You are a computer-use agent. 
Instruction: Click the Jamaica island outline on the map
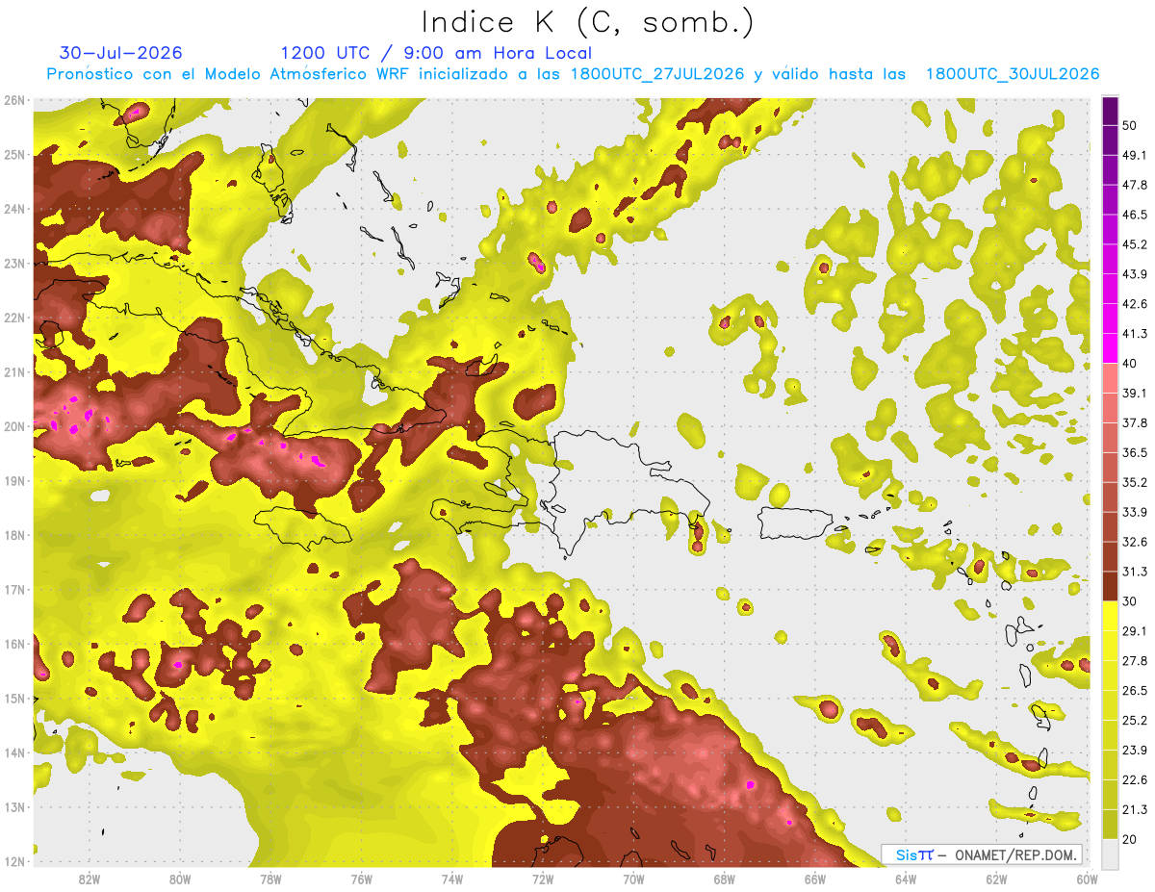[302, 528]
